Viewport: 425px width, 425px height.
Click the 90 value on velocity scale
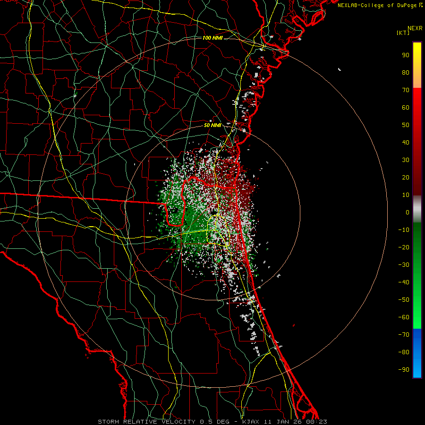(x=406, y=55)
